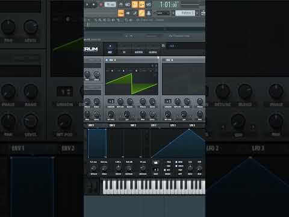Screen dimensions: 289x217
Task: Click WT POS knob of saw oscillator
Action: pos(111,114)
